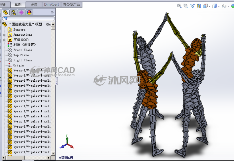Click the Display Style cube icon
The image size is (234, 161).
(215, 6)
